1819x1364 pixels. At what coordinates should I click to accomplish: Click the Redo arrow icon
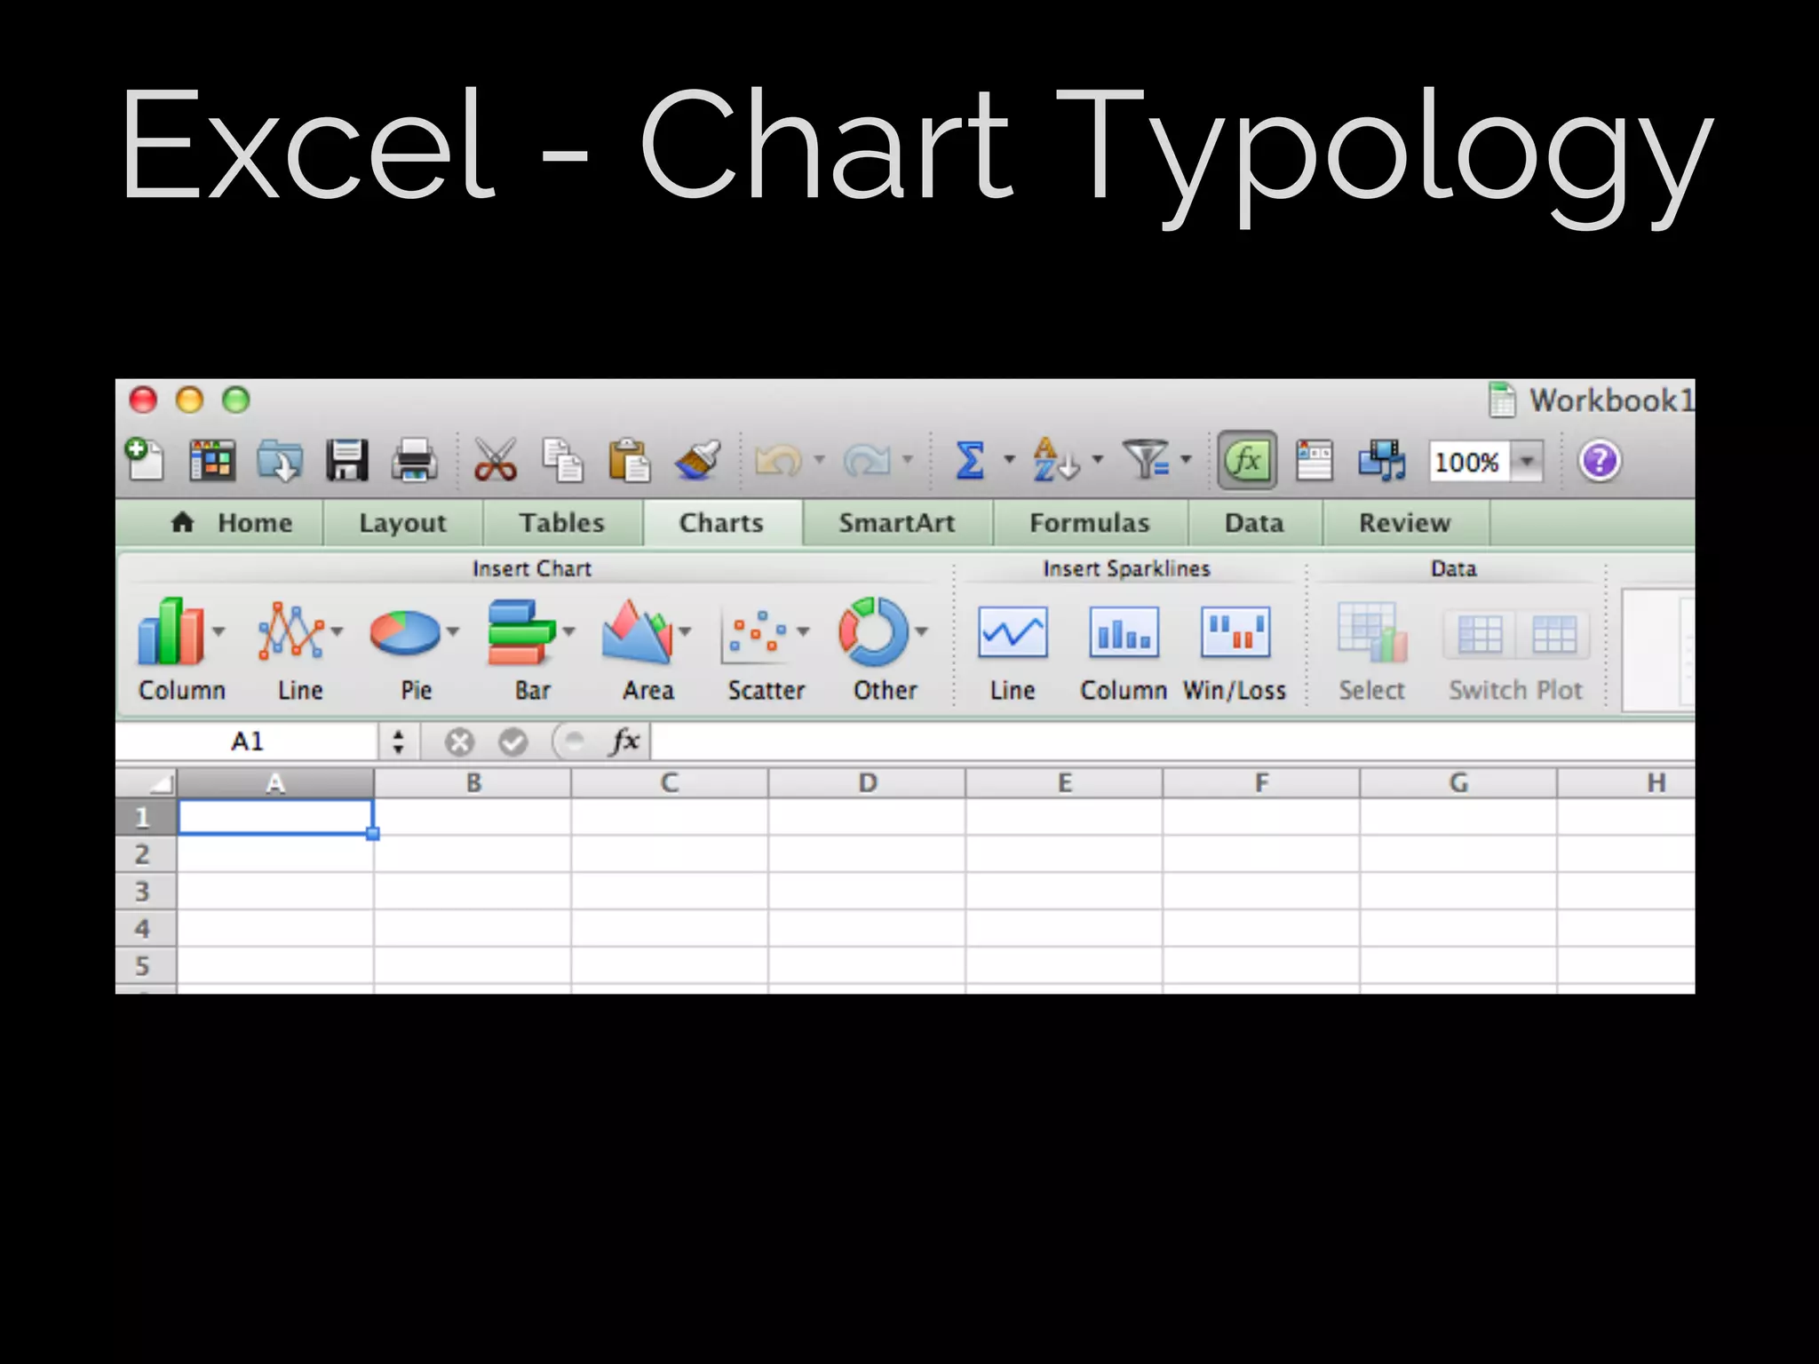(x=867, y=460)
